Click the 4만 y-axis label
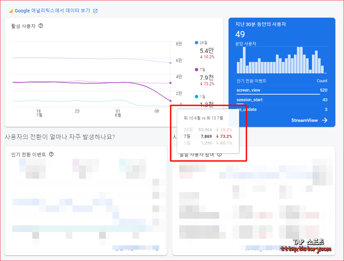 click(x=179, y=77)
